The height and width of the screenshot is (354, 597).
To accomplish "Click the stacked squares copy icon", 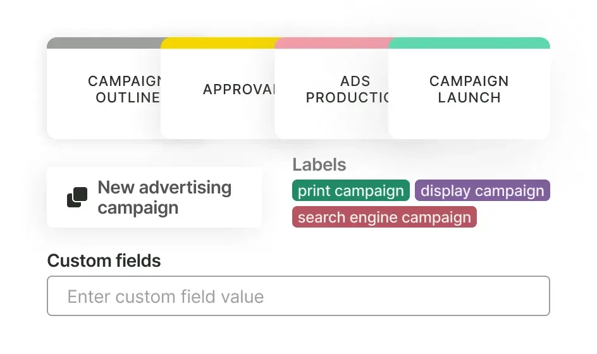I will point(77,197).
